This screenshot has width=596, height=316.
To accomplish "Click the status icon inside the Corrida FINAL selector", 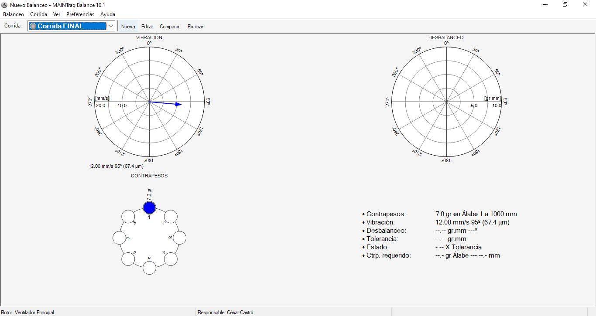I will click(x=34, y=26).
